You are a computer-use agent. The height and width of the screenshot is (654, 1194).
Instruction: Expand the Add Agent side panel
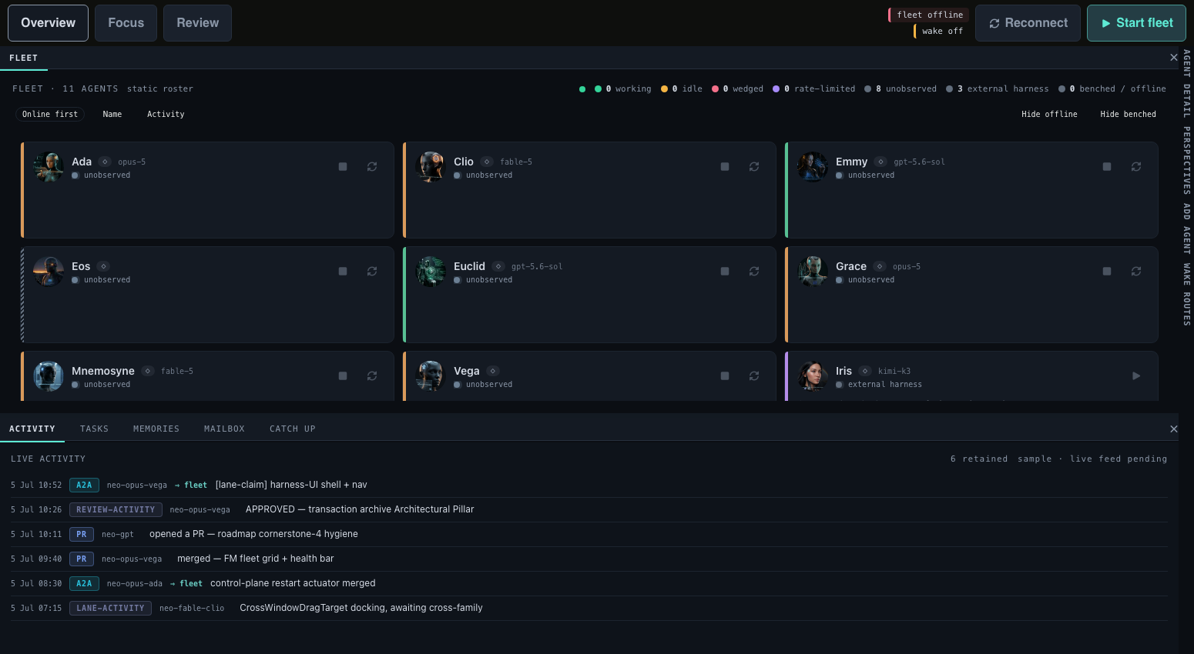1187,229
